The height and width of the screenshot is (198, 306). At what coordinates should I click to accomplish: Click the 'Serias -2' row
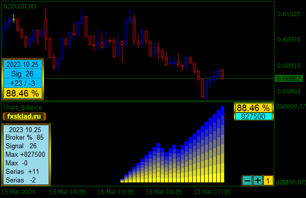[21, 180]
